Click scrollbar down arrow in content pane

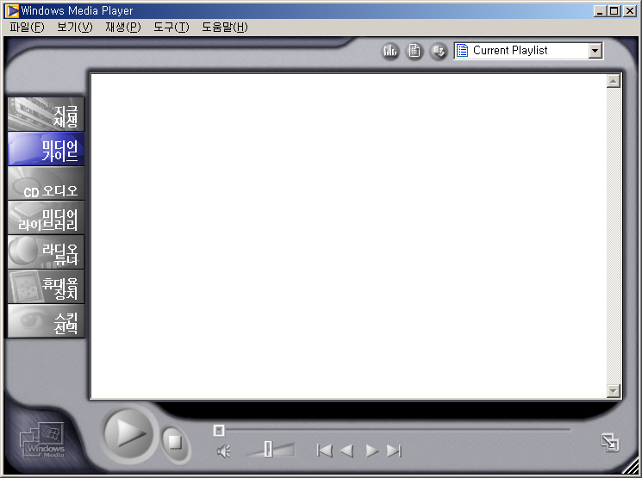(x=613, y=391)
